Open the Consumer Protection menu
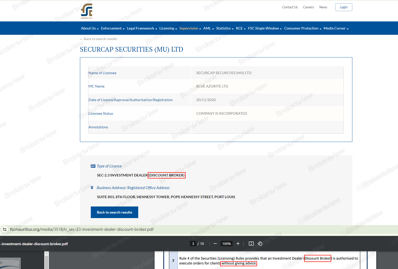This screenshot has height=269, width=398. 303,28
